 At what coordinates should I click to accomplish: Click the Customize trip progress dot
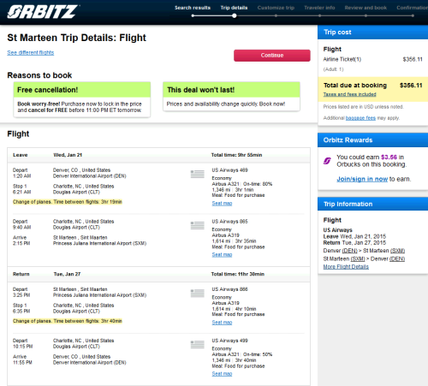point(276,15)
